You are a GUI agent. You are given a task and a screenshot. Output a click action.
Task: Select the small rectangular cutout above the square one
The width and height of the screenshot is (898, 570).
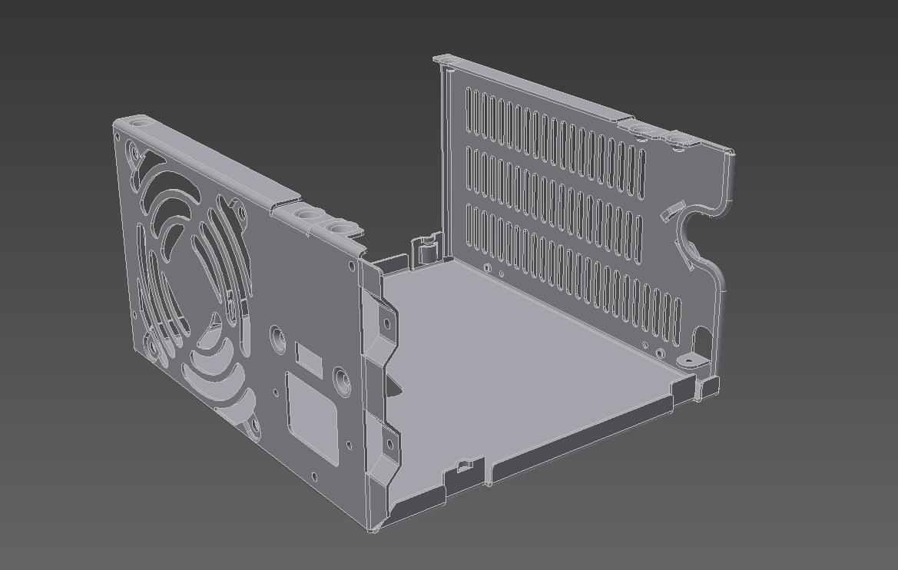click(310, 360)
